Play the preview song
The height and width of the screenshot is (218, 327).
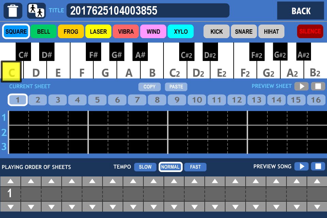[x=301, y=166]
